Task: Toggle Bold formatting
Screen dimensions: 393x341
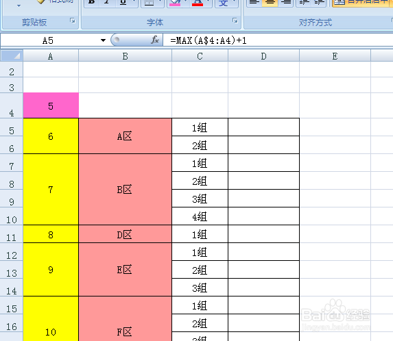Action: [x=92, y=2]
